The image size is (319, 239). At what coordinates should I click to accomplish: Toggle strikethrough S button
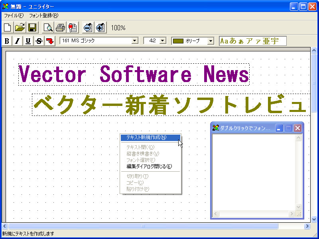click(x=39, y=41)
